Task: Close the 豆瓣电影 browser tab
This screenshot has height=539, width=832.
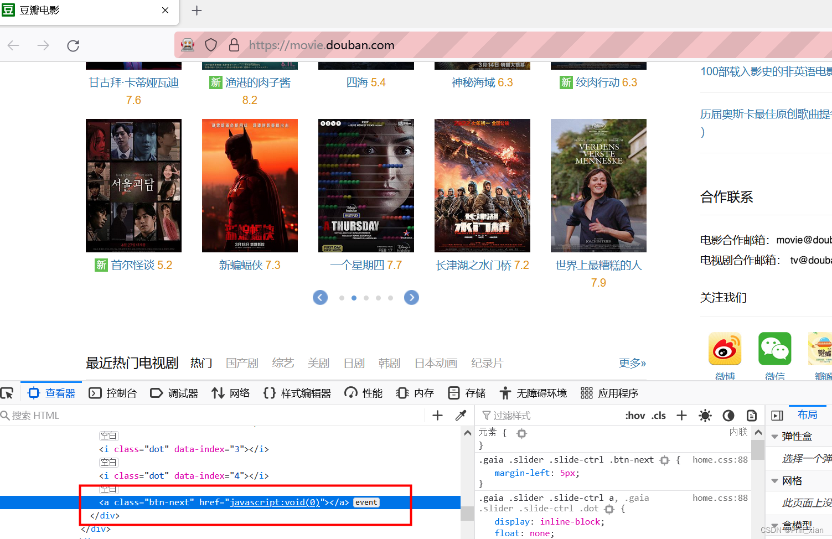Action: click(165, 11)
